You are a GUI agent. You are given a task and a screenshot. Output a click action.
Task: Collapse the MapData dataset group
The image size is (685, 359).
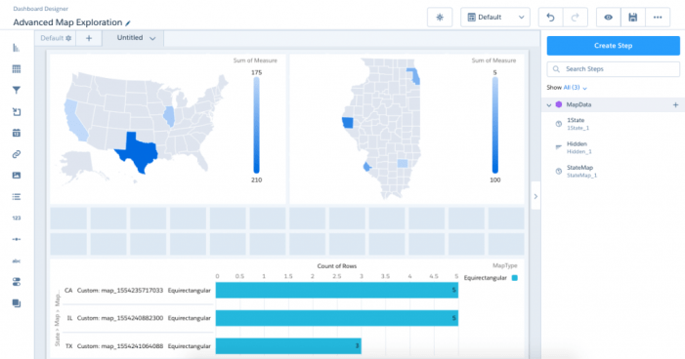[549, 104]
